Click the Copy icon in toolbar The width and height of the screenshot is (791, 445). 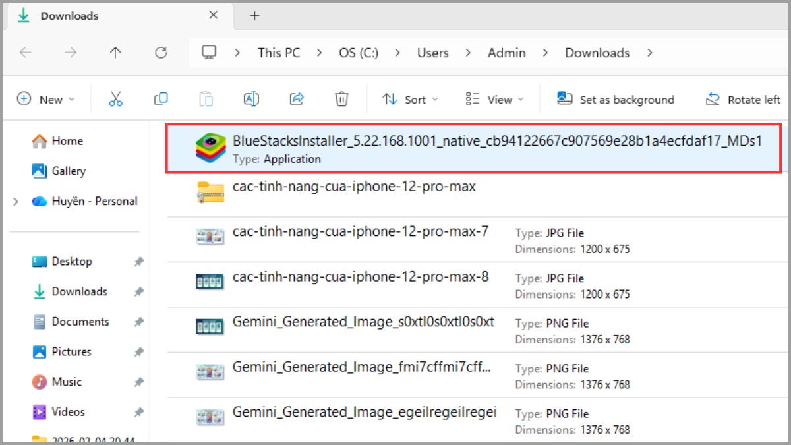click(161, 99)
